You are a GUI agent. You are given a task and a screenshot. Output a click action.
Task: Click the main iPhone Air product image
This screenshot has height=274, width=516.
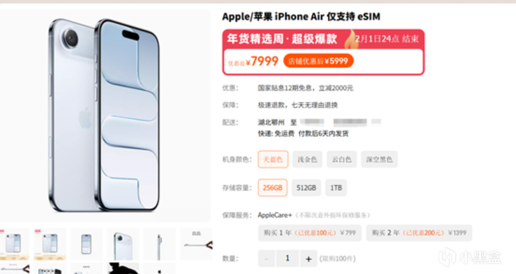[105, 116]
